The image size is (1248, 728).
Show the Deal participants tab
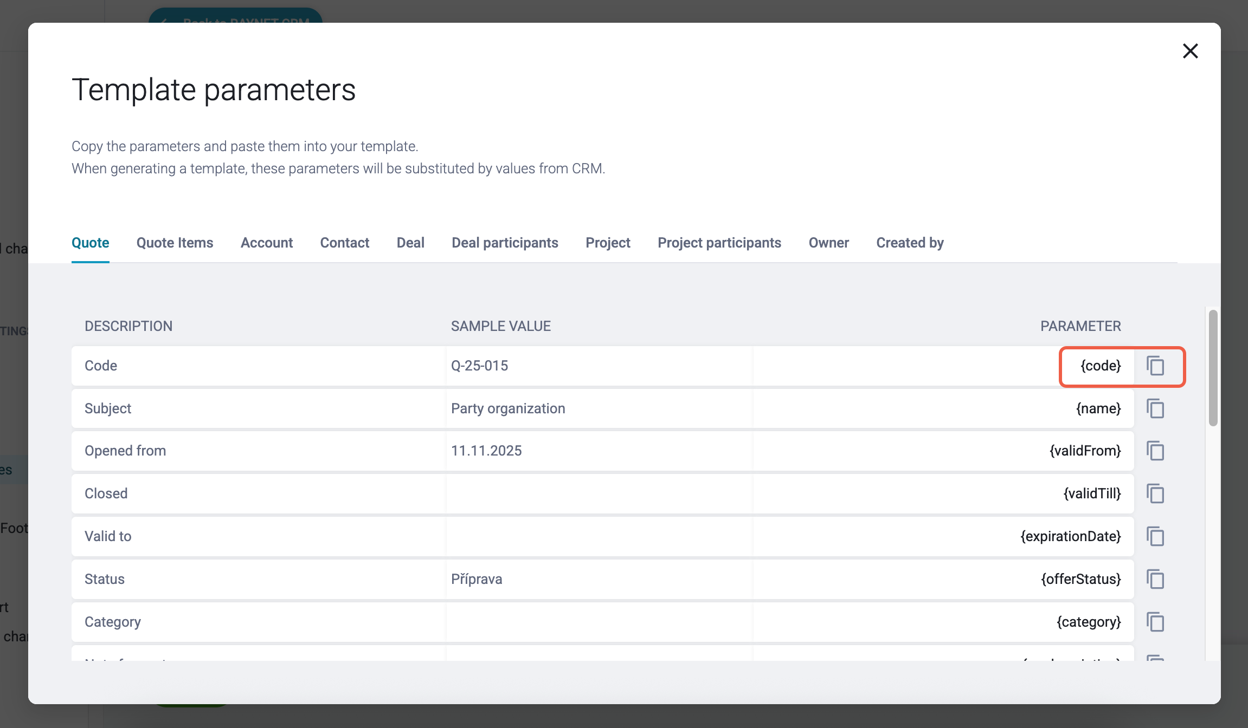tap(505, 243)
